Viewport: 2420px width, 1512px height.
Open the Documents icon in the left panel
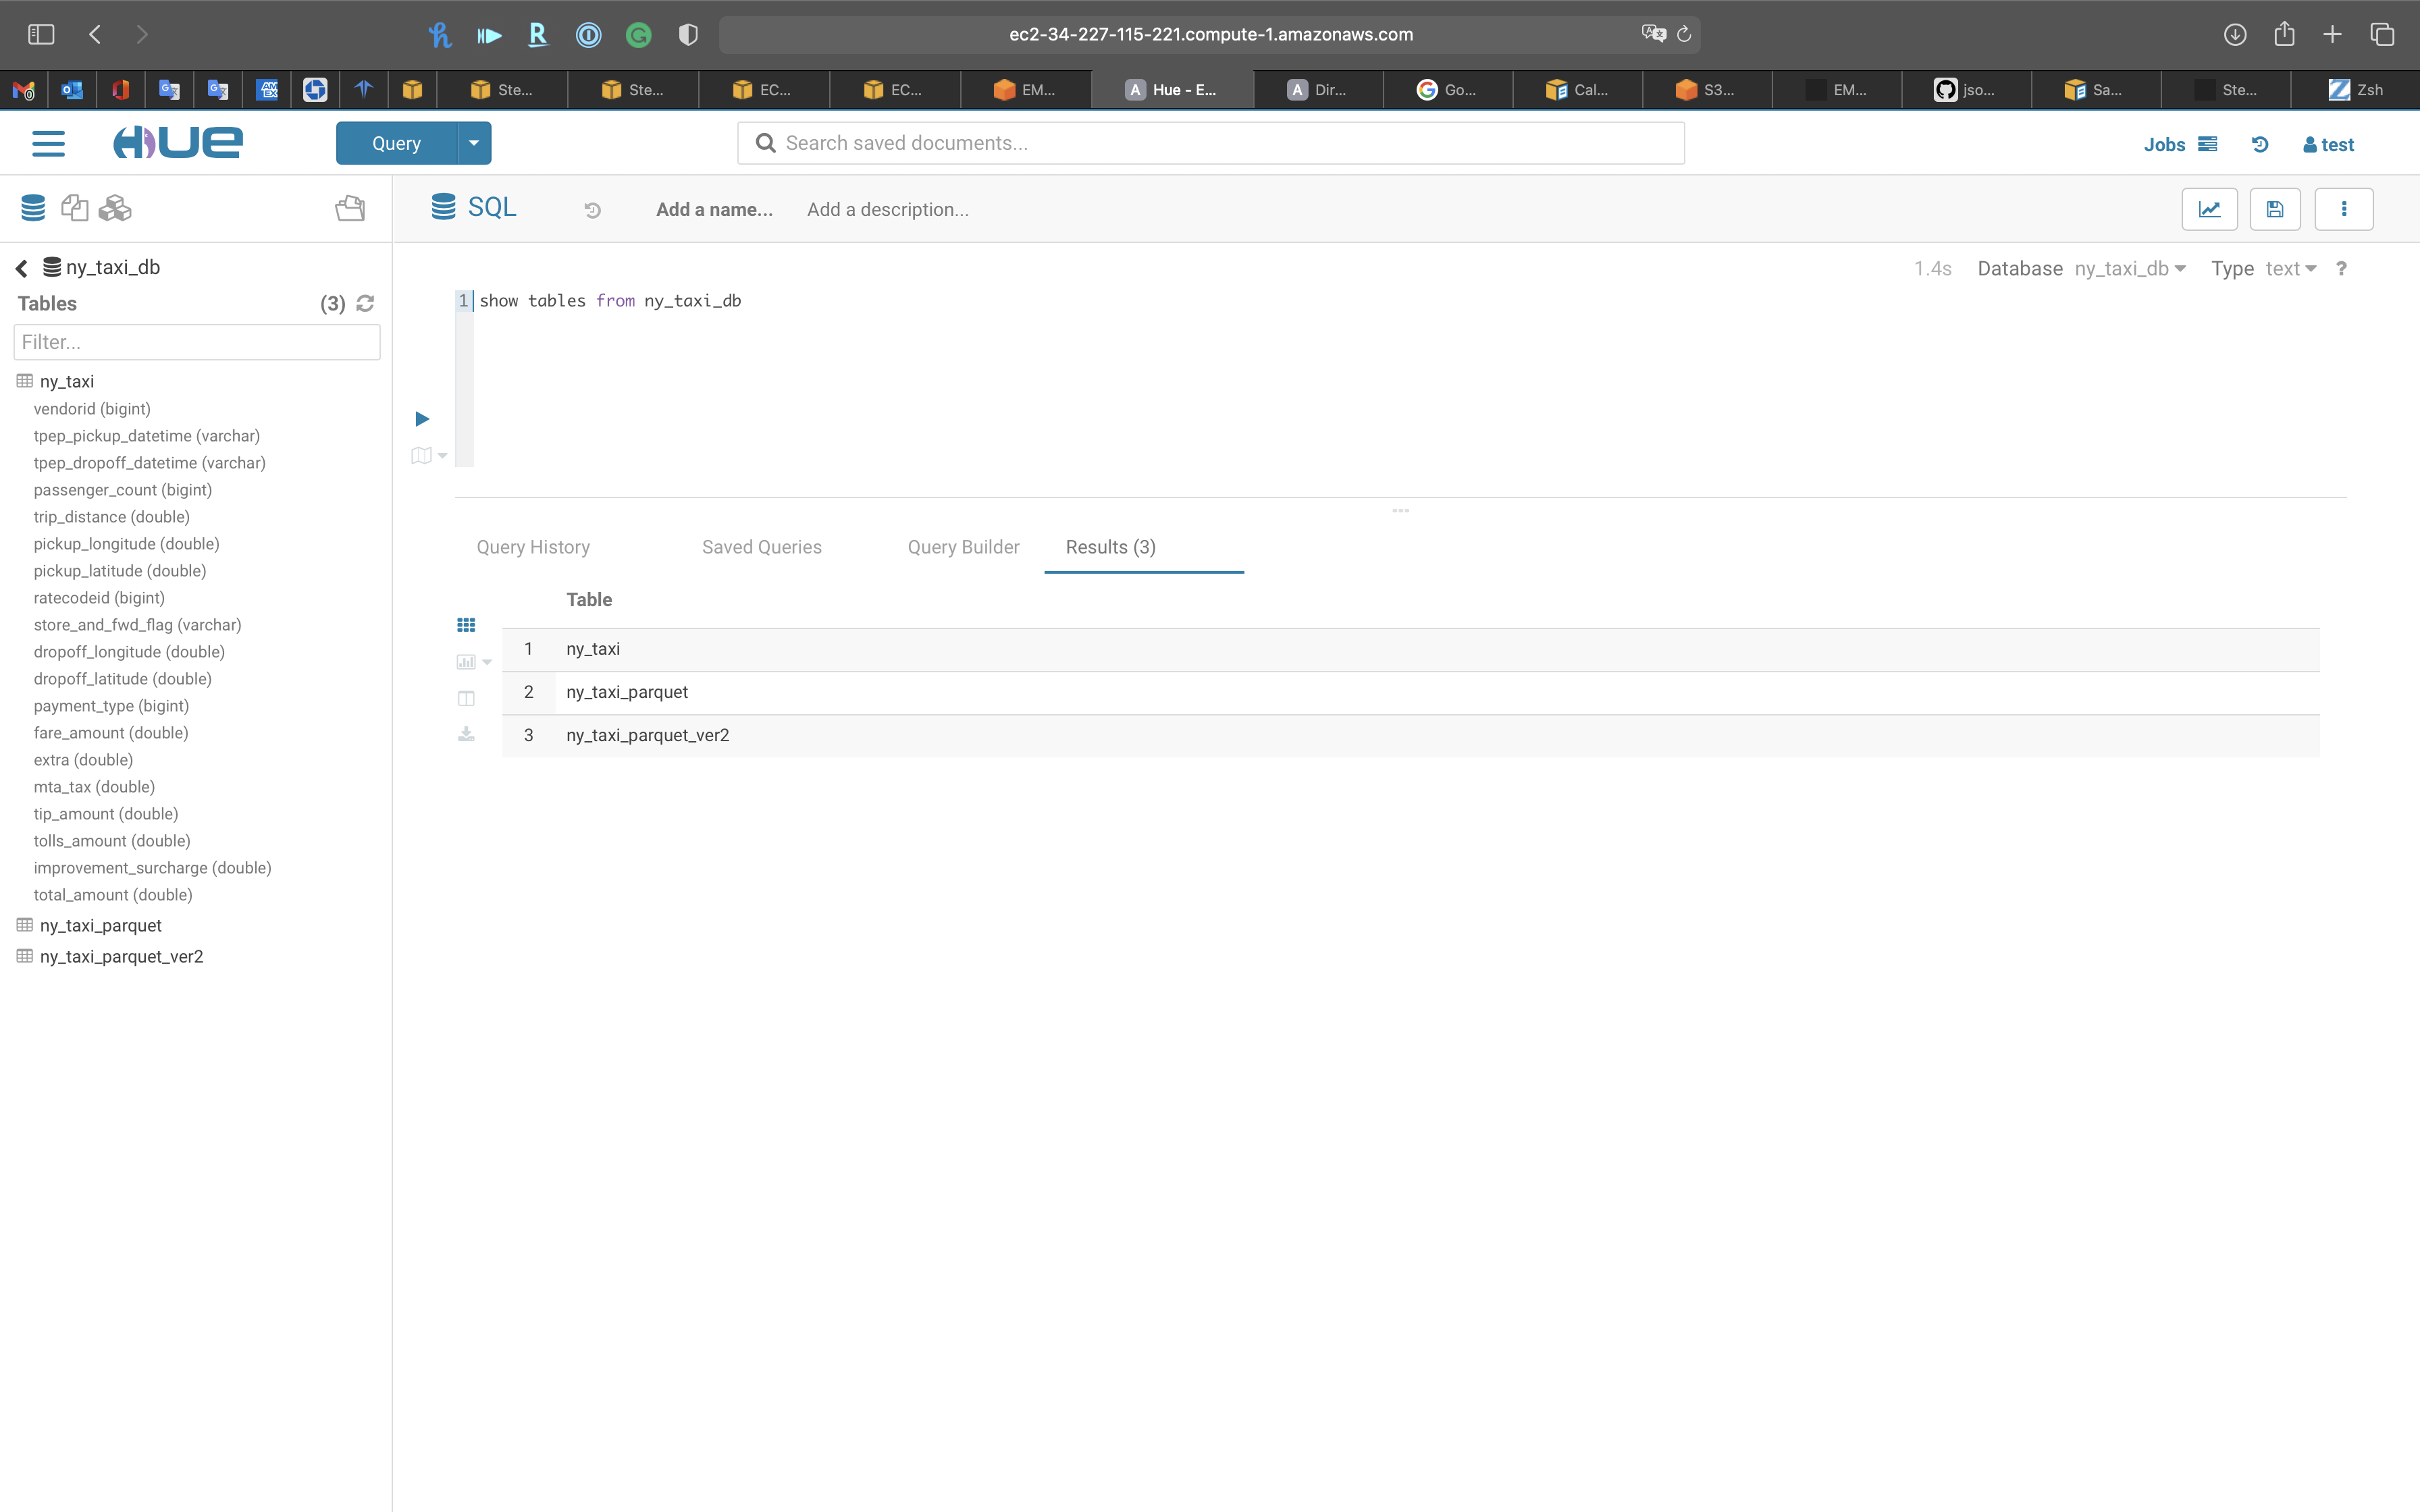point(74,208)
